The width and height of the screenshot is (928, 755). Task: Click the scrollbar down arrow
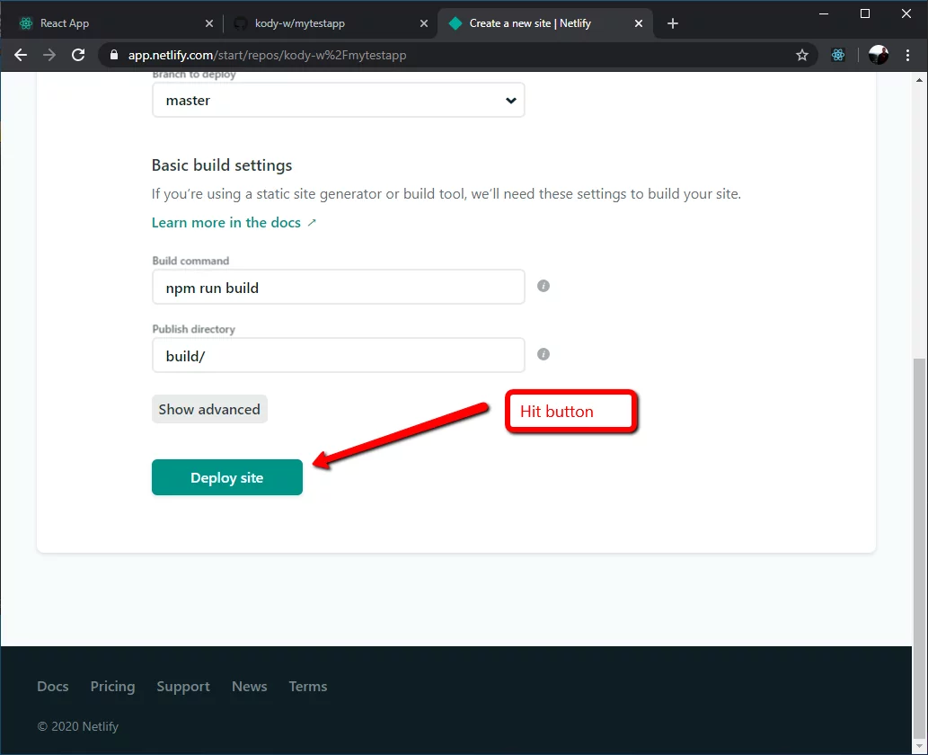point(919,746)
